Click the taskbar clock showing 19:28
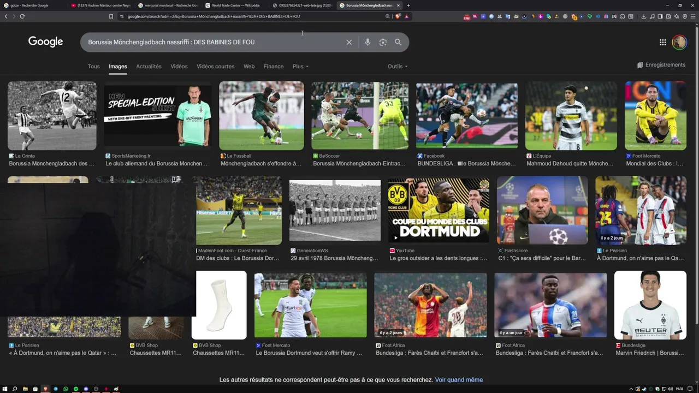The width and height of the screenshot is (699, 393). pos(679,389)
